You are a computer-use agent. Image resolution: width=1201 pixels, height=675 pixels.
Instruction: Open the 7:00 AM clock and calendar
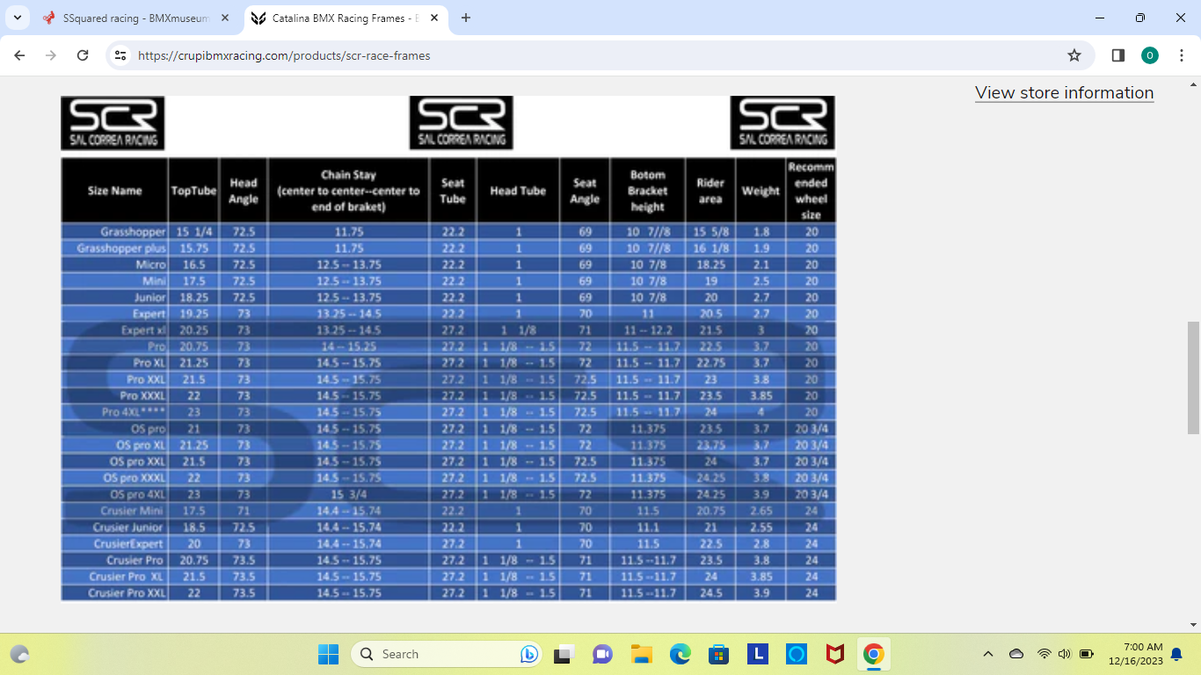(1135, 654)
